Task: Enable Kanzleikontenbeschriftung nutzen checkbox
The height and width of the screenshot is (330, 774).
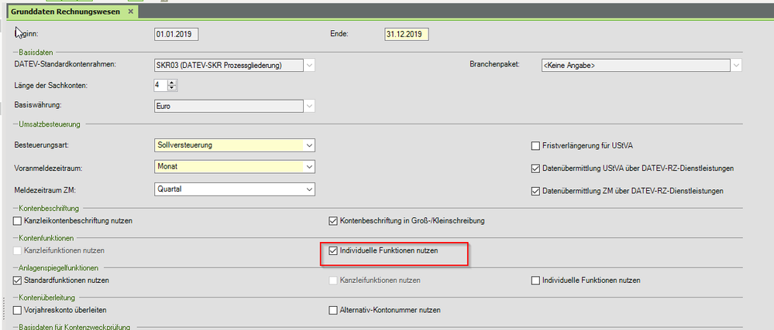Action: click(18, 221)
